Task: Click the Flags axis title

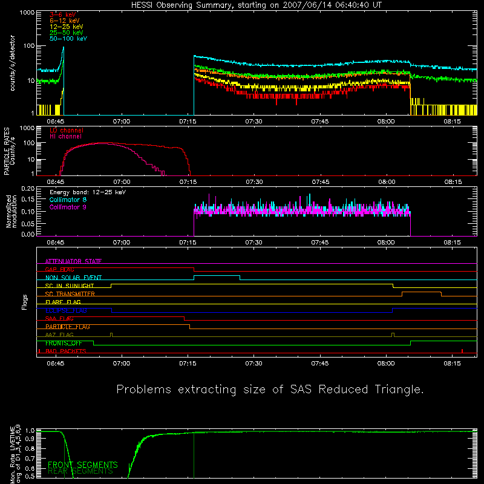Action: 25,302
